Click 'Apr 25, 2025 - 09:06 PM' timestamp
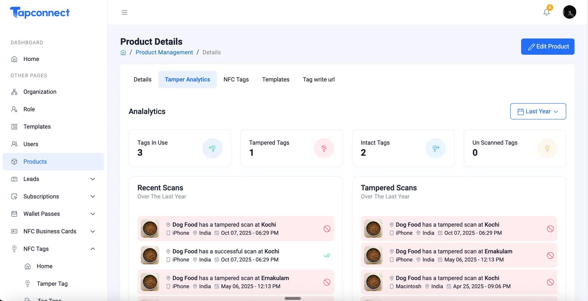 click(x=482, y=286)
